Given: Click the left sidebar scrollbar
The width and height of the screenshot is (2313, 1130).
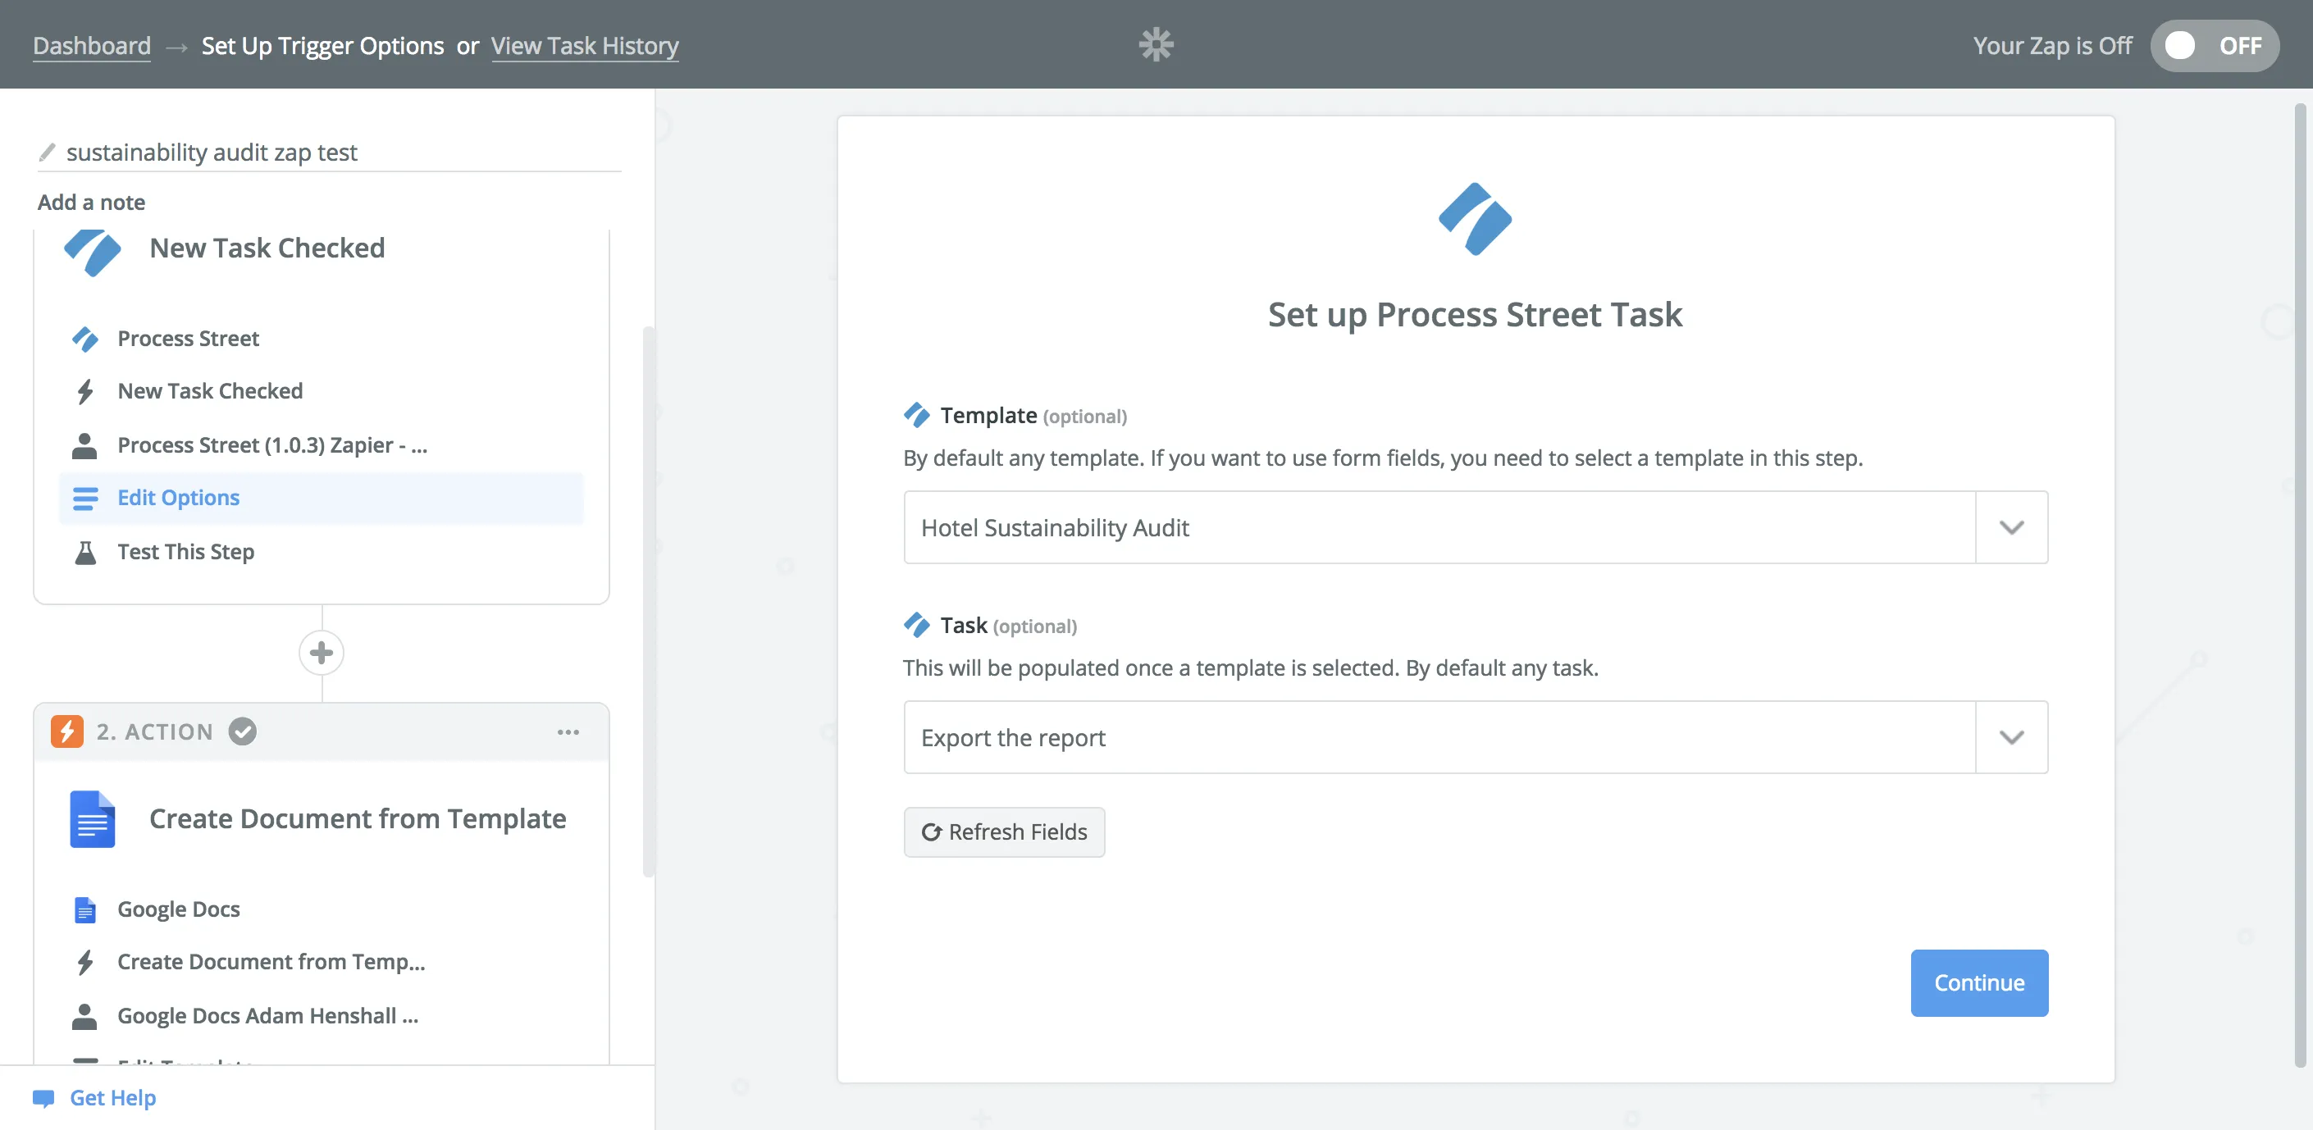Looking at the screenshot, I should coord(648,601).
